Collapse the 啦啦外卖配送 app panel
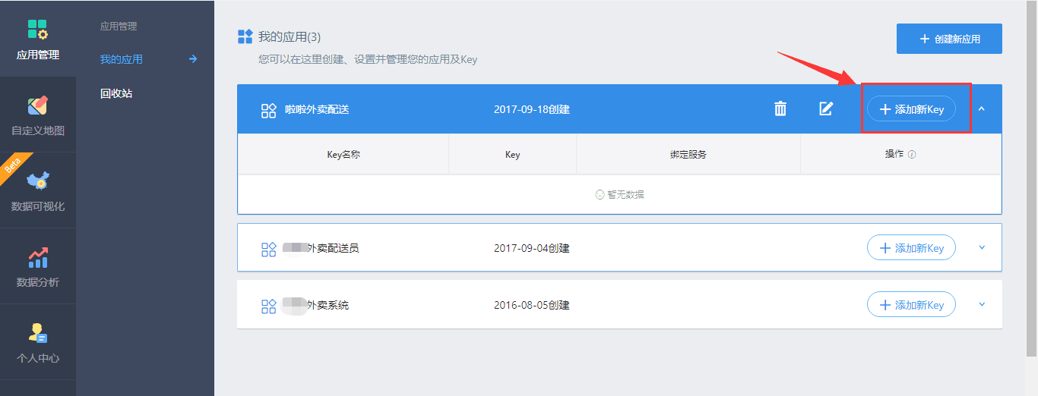The height and width of the screenshot is (396, 1038). 982,109
